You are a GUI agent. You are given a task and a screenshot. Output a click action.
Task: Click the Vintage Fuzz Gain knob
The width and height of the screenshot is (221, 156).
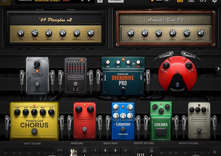[x=189, y=65]
